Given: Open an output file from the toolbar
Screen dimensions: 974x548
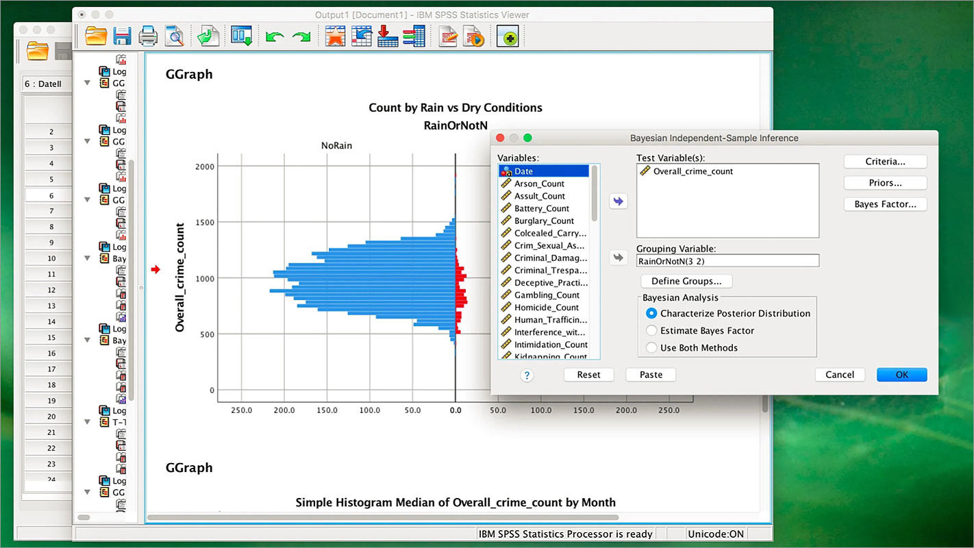Looking at the screenshot, I should [96, 36].
